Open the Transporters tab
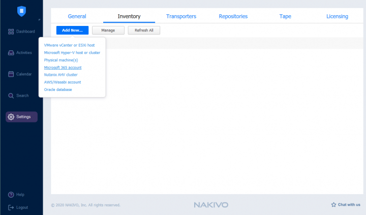 coord(181,16)
